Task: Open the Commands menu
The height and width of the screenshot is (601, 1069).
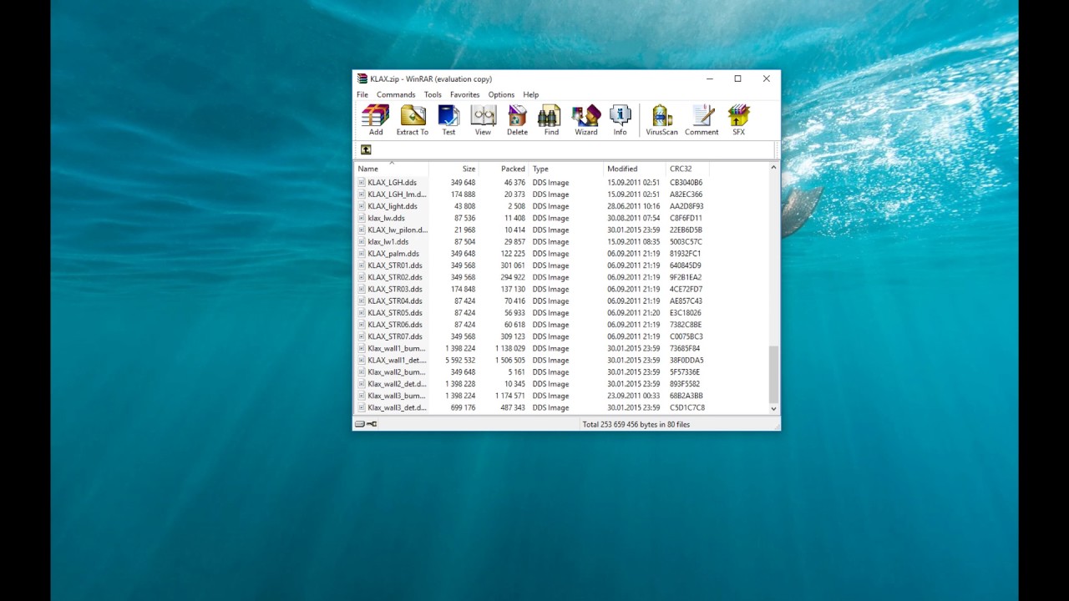Action: [x=396, y=95]
